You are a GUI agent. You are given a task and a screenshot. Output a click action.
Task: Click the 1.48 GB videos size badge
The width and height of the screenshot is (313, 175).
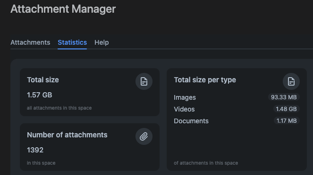tap(286, 109)
